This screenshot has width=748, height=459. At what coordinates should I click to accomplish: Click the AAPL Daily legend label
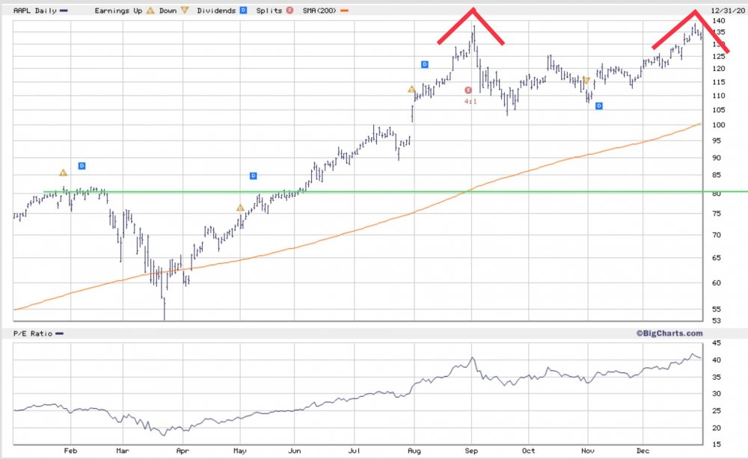click(x=35, y=10)
